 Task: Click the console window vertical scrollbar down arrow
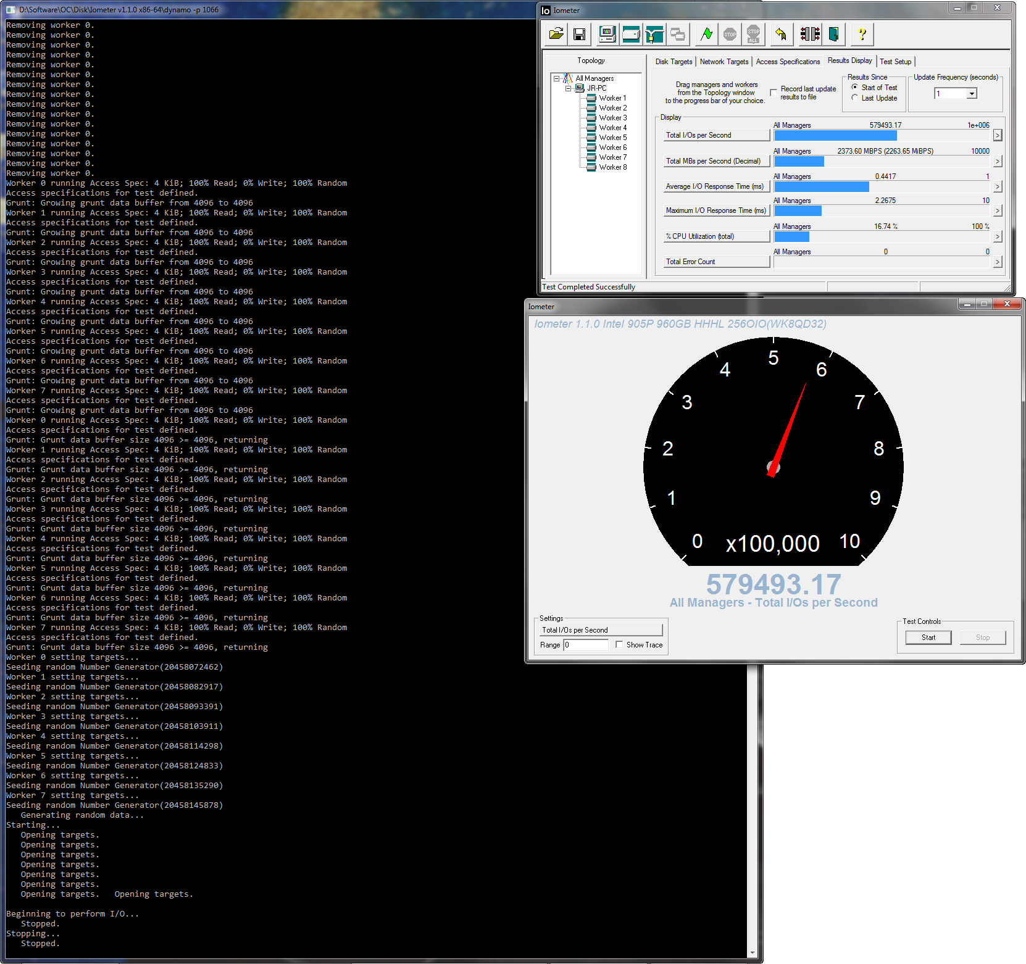click(x=752, y=953)
